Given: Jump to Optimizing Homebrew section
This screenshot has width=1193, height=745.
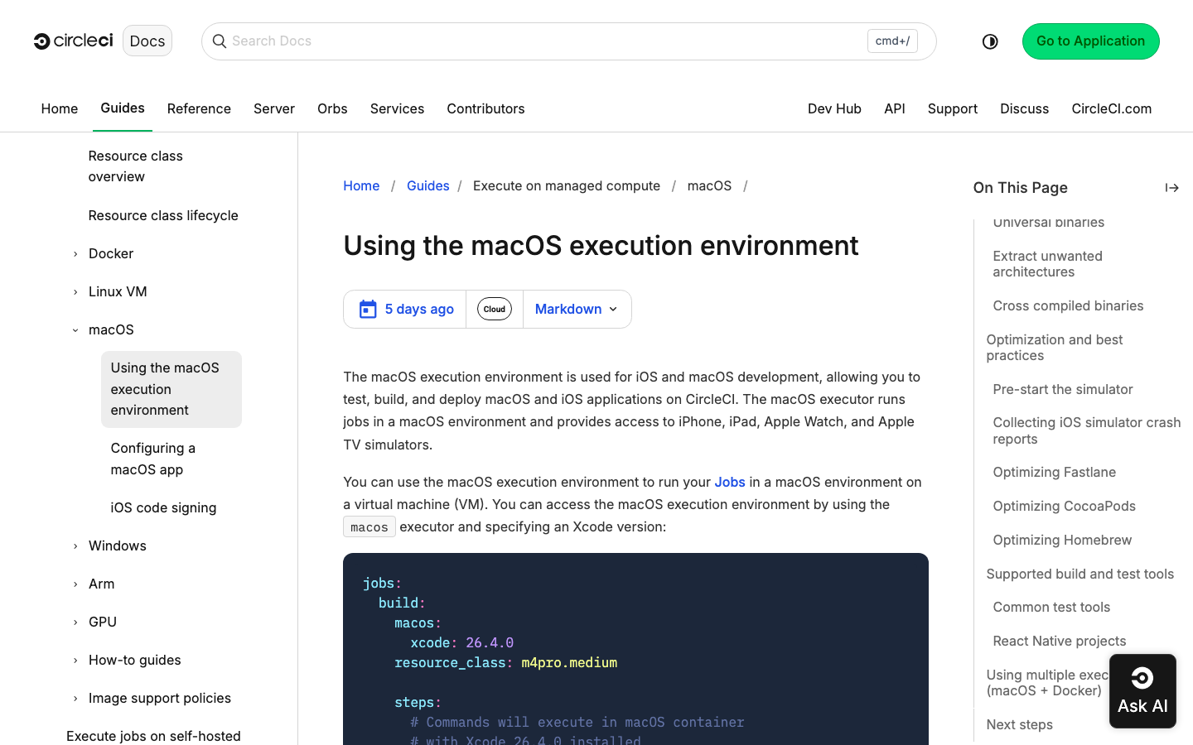Looking at the screenshot, I should coord(1062,540).
